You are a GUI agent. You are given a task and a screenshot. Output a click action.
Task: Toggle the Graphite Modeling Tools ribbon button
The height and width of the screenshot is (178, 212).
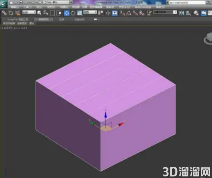[x=204, y=13]
